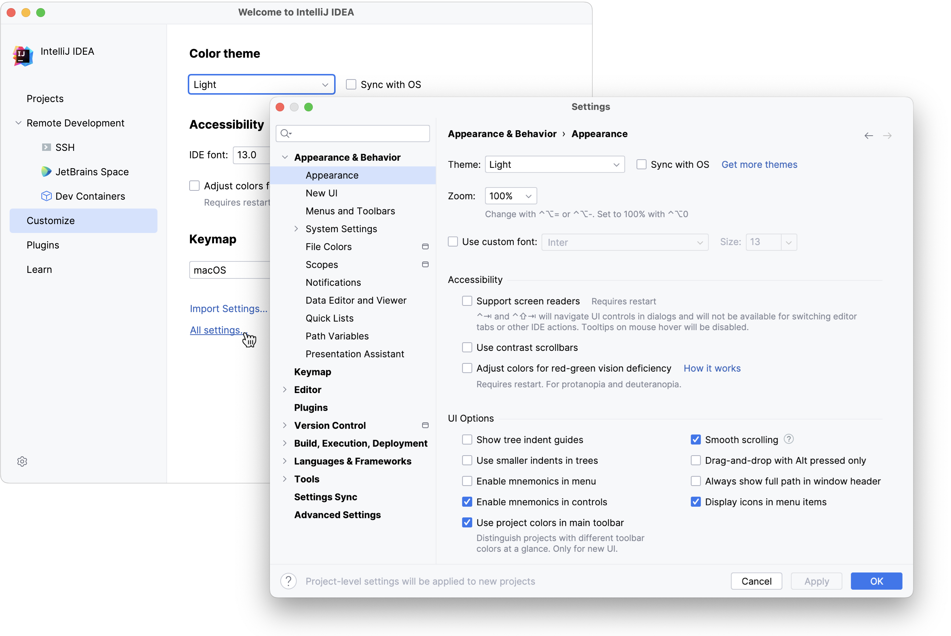The image size is (951, 636).
Task: Click the project-level icon beside File Colors
Action: (425, 247)
